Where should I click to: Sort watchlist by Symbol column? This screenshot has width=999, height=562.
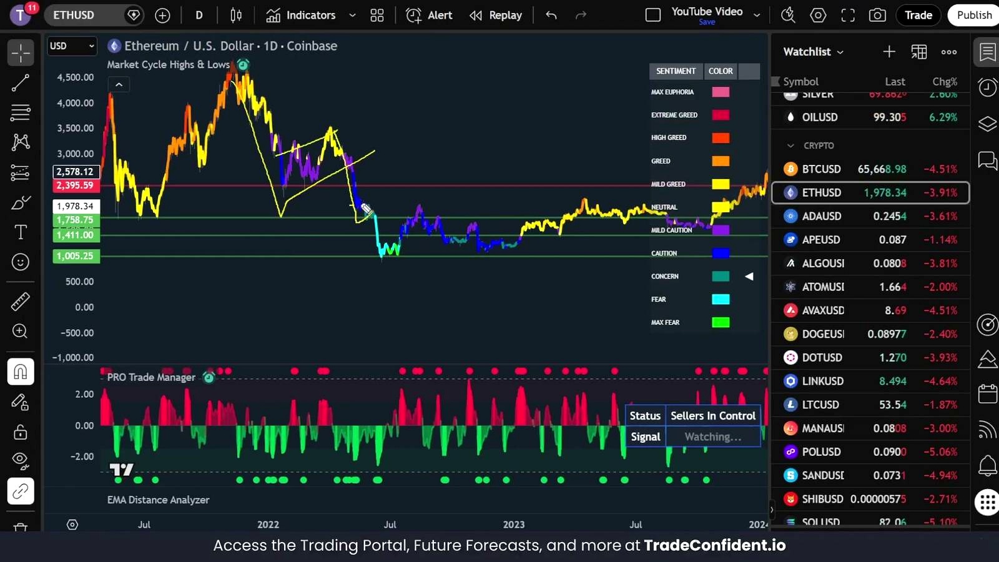coord(800,82)
